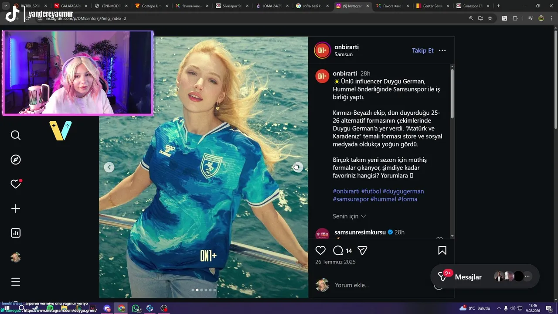This screenshot has width=558, height=314.
Task: Open the dashboard chart icon in sidebar
Action: click(x=16, y=233)
